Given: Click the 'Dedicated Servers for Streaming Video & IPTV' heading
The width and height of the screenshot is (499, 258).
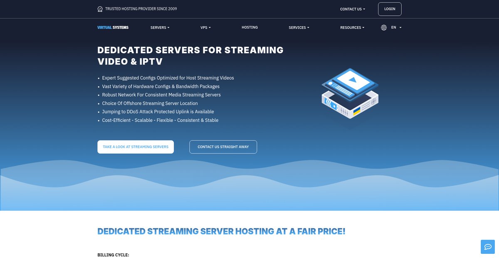Looking at the screenshot, I should click(x=190, y=56).
